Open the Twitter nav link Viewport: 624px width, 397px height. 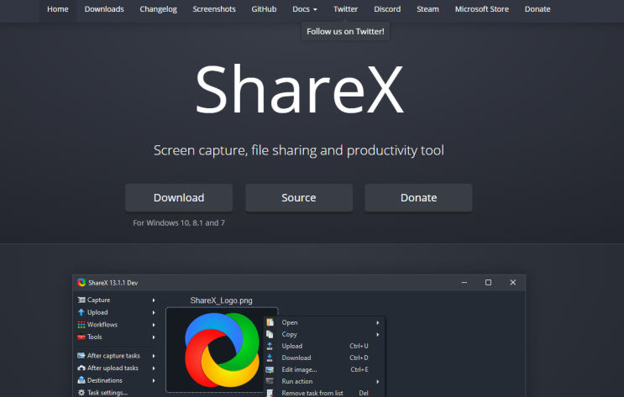click(x=345, y=9)
